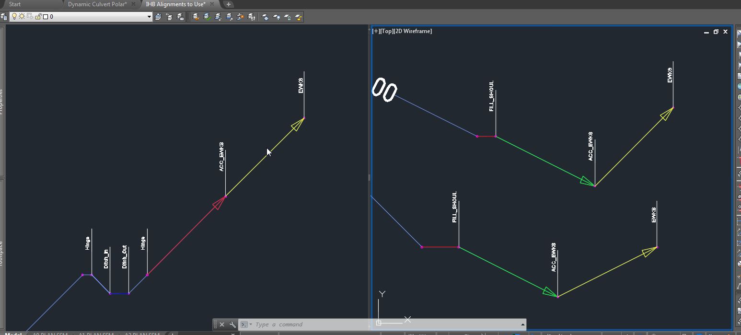Select the Layer Freeze icon
This screenshot has height=335, width=741.
pyautogui.click(x=265, y=16)
